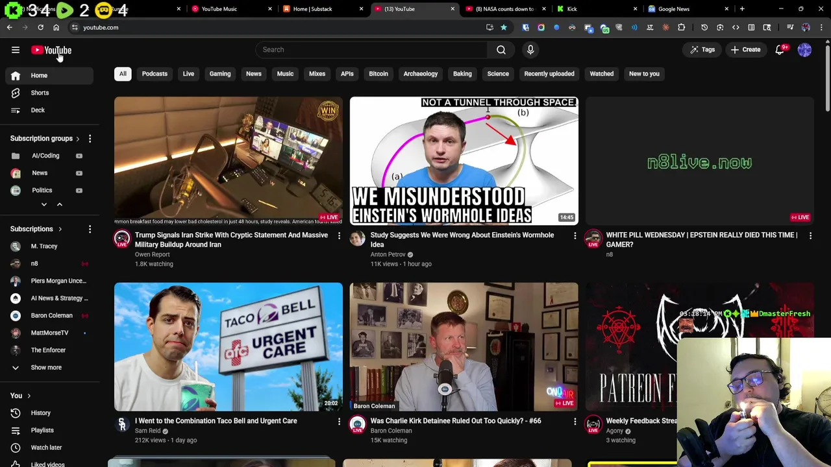Open options menu for Wormhole video

575,235
